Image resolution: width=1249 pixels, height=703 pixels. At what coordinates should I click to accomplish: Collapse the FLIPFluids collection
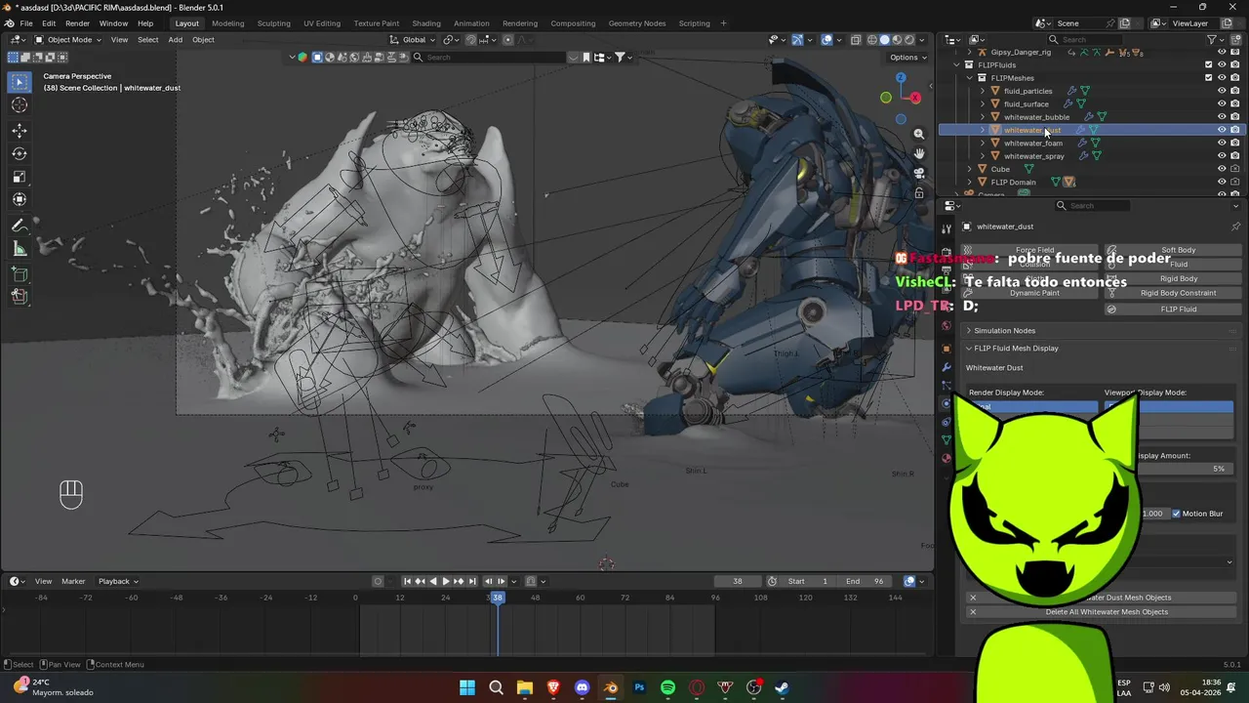[956, 64]
